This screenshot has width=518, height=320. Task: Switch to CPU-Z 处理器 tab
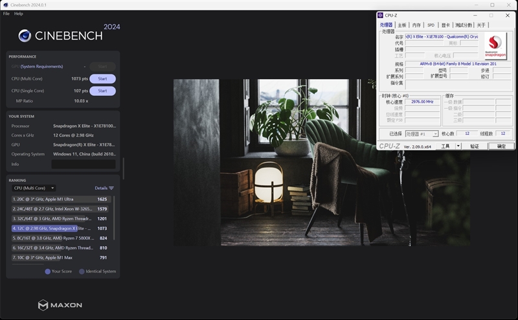[x=386, y=25]
